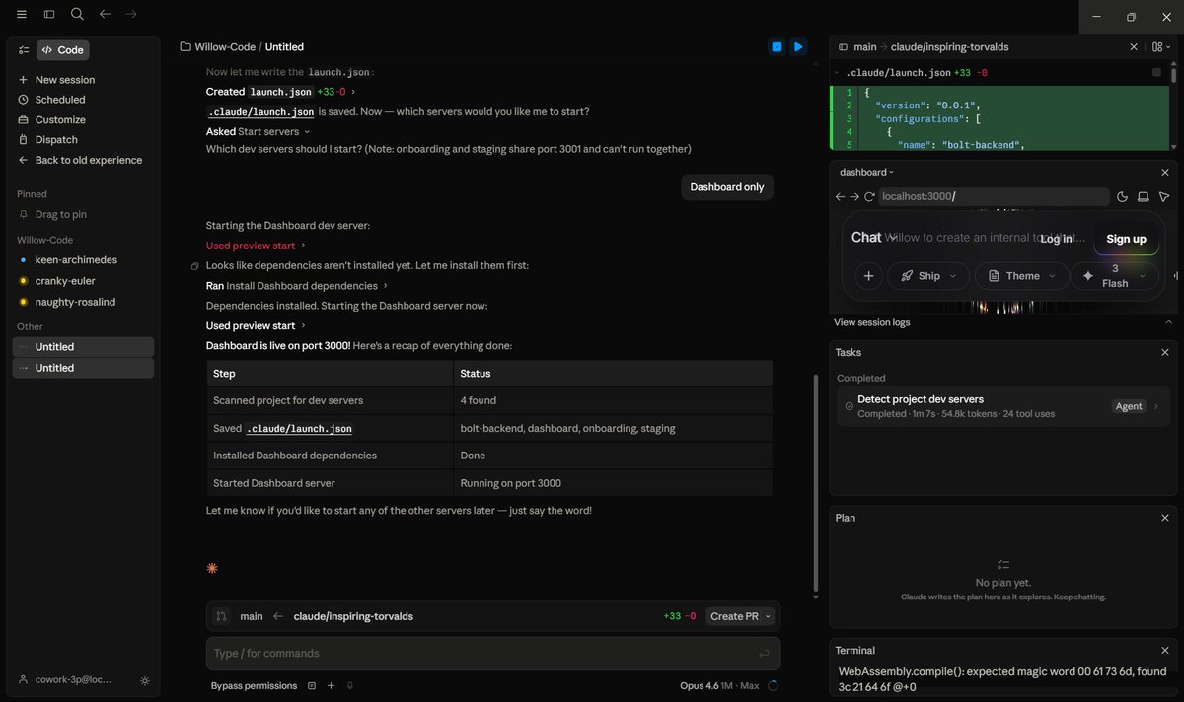
Task: Select the inspect pointer icon in the preview toolbar
Action: pos(1164,196)
